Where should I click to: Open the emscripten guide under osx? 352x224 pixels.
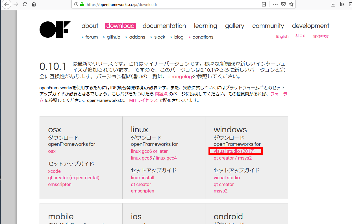click(x=60, y=184)
